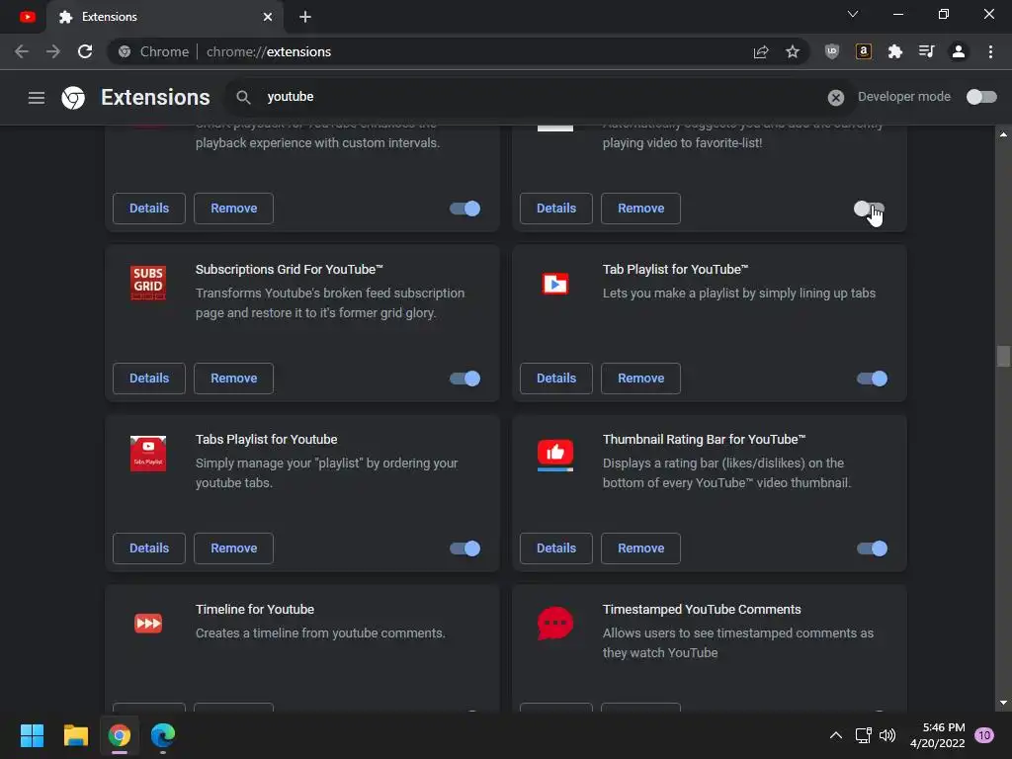Share this page icon in address bar

(x=761, y=51)
